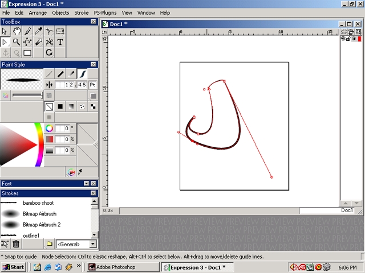The width and height of the screenshot is (365, 273).
Task: Open Internet Explorer quick launch icon
Action: 48,267
